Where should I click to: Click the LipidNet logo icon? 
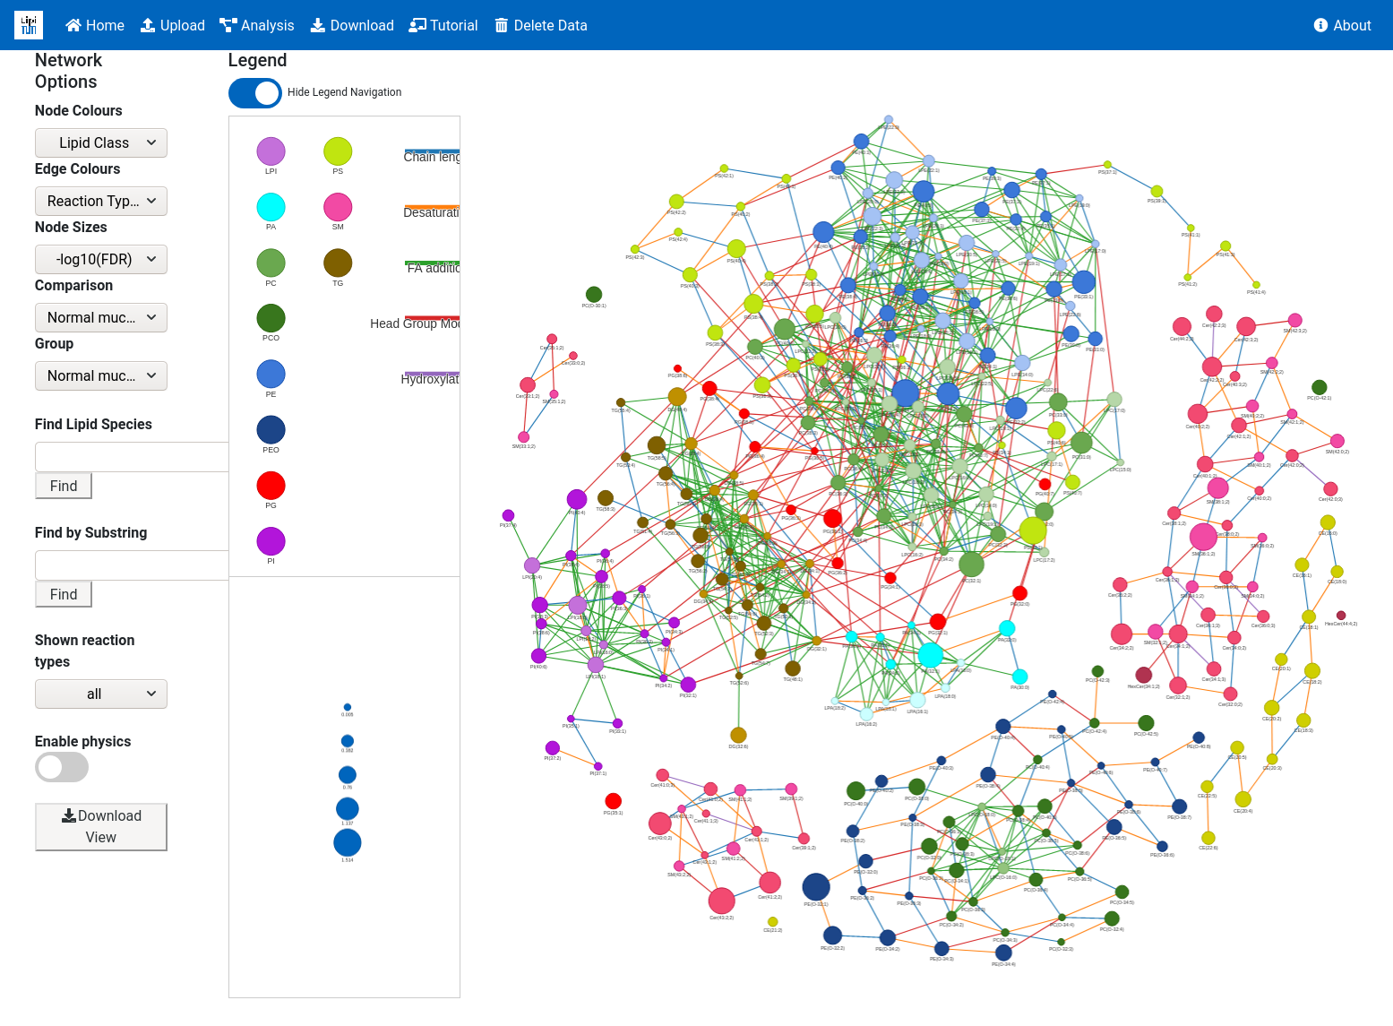tap(29, 25)
